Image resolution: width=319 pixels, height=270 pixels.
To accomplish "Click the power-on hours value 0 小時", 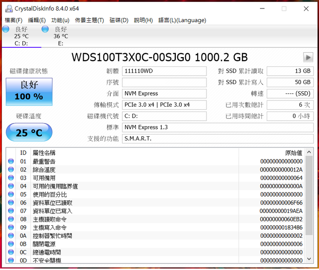I will click(x=290, y=116).
